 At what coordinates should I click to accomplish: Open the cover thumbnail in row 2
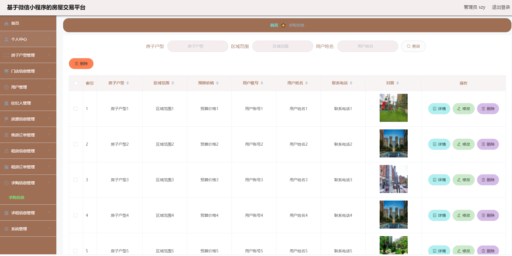[393, 143]
